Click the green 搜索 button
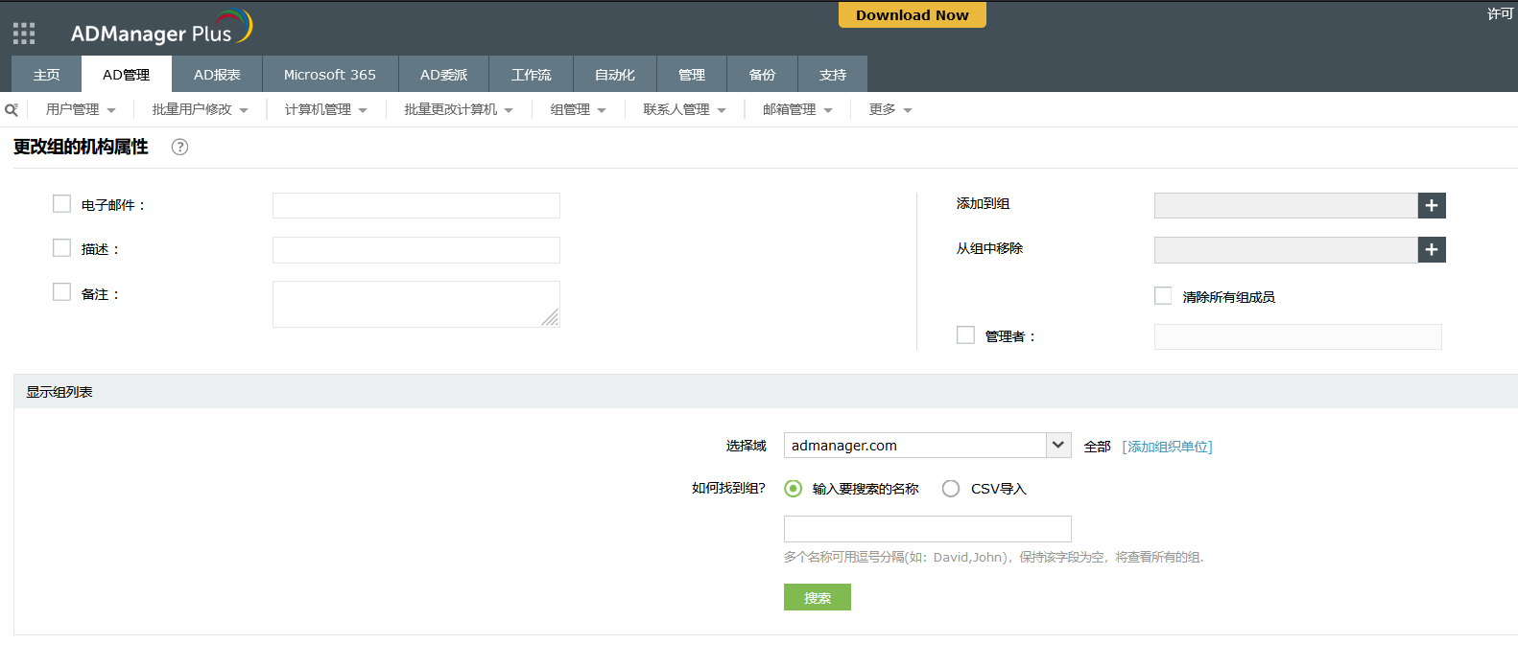1518x667 pixels. point(817,598)
